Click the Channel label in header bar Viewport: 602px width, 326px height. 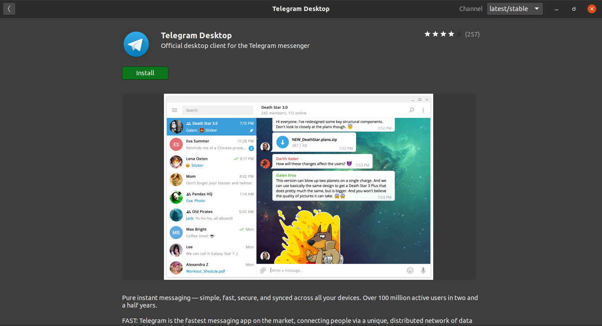[x=471, y=9]
